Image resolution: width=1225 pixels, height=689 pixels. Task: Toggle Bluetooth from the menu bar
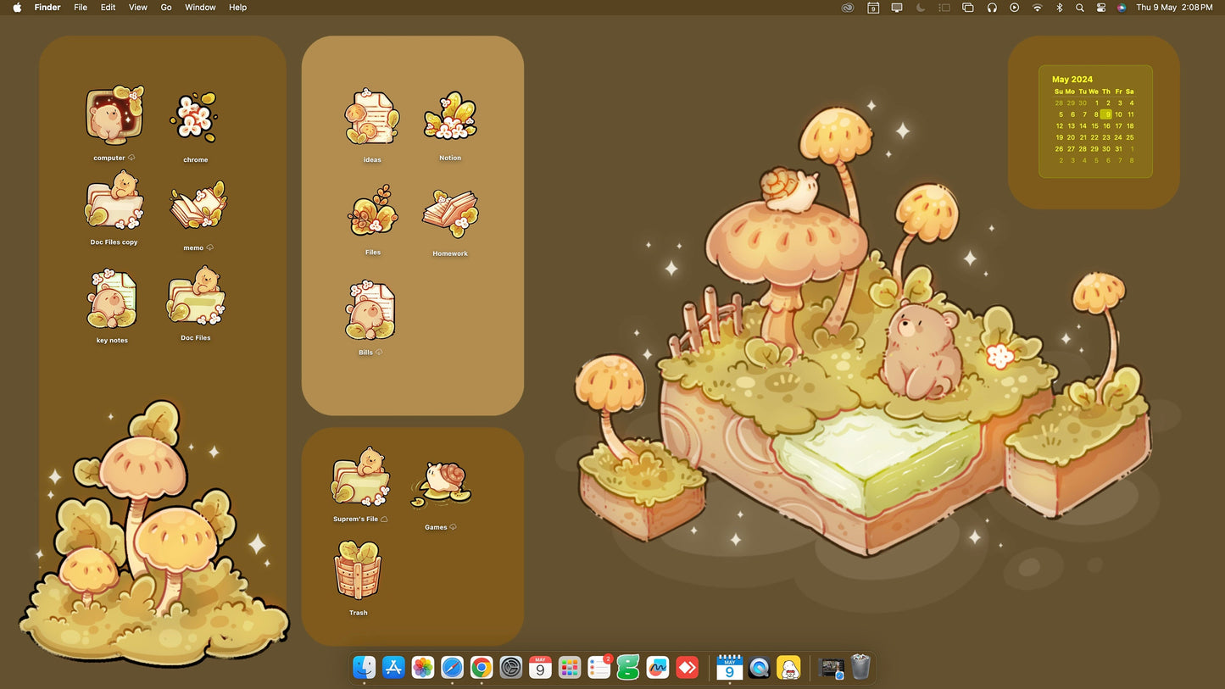click(x=1059, y=8)
